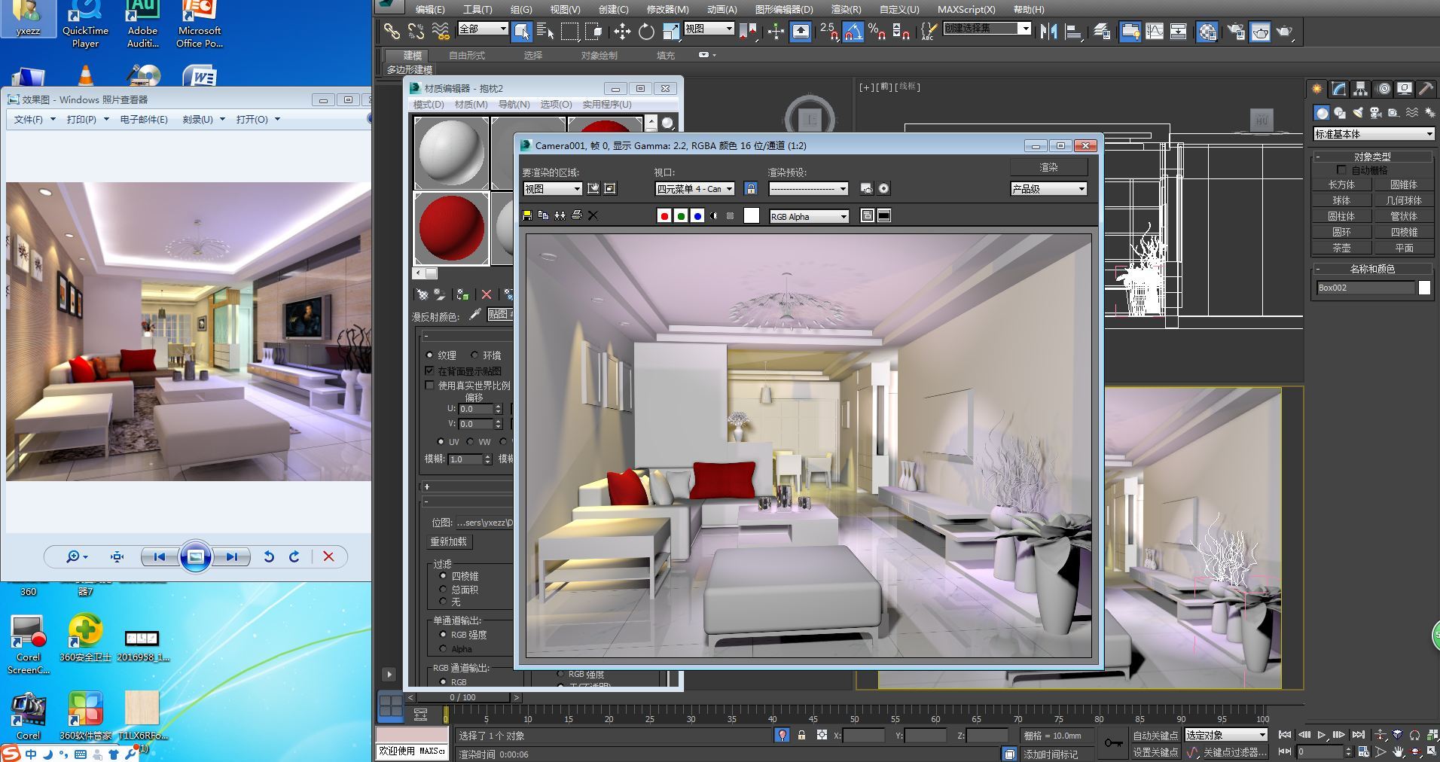Toggle the Percent Snap icon
Image resolution: width=1440 pixels, height=762 pixels.
877,31
